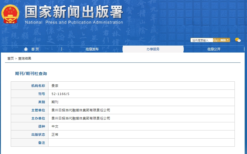Select 首页 in the main navigation bar
The image size is (247, 154).
pyautogui.click(x=35, y=49)
